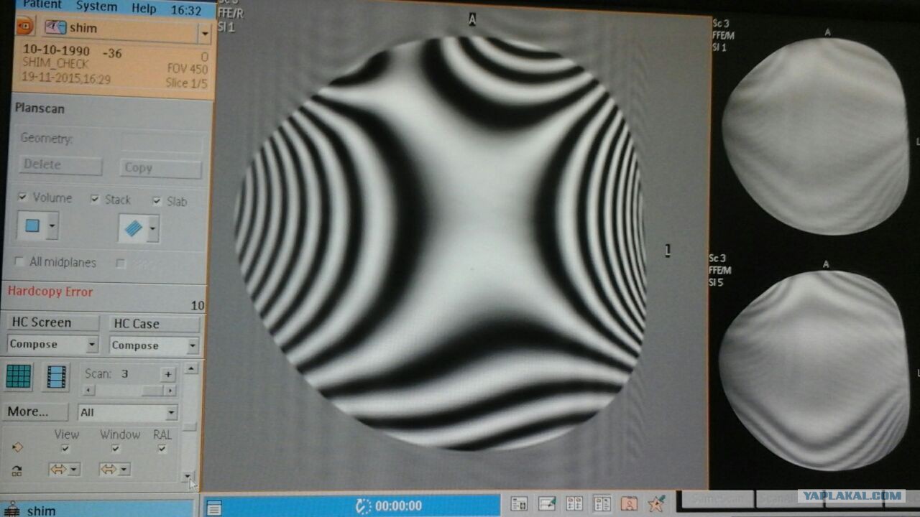Open the Help menu
The image size is (920, 517).
(144, 8)
